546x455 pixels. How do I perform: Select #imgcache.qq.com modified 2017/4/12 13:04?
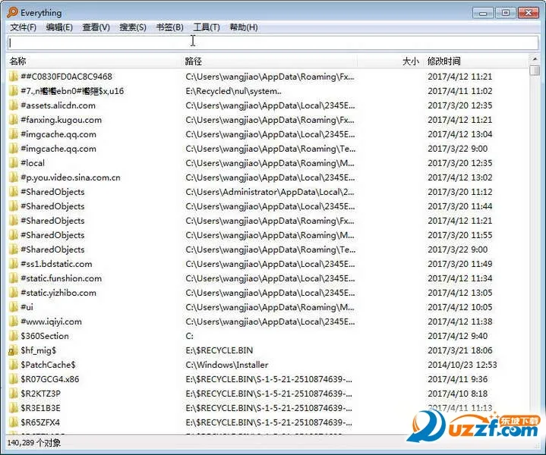(x=58, y=134)
